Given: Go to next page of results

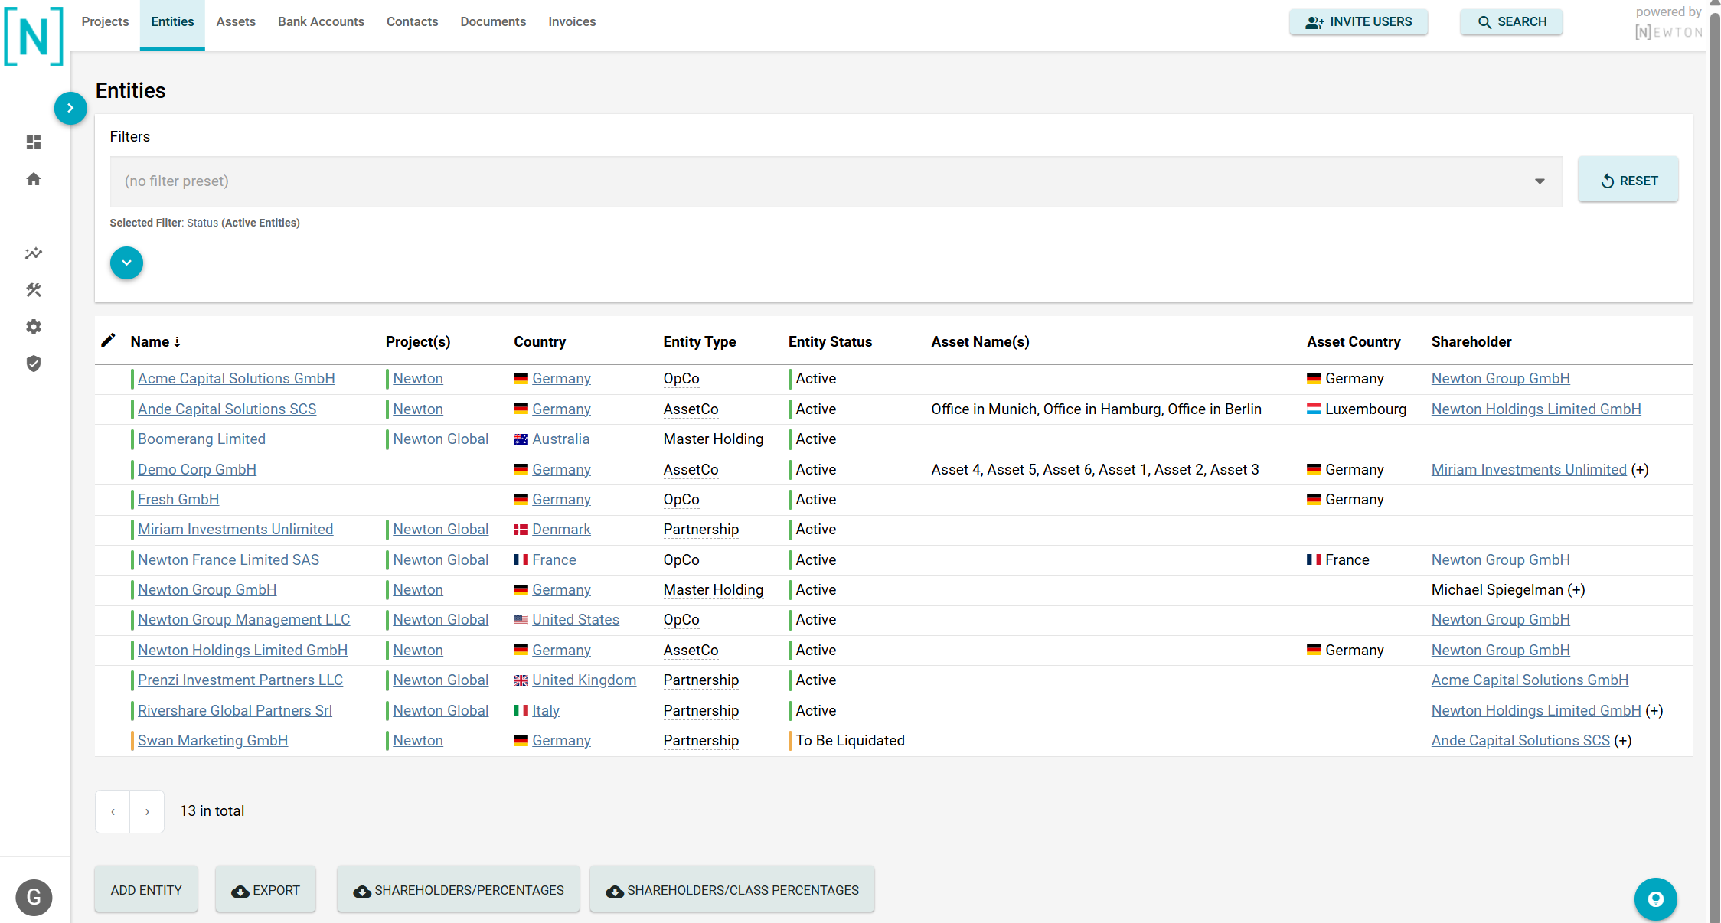Looking at the screenshot, I should (147, 812).
